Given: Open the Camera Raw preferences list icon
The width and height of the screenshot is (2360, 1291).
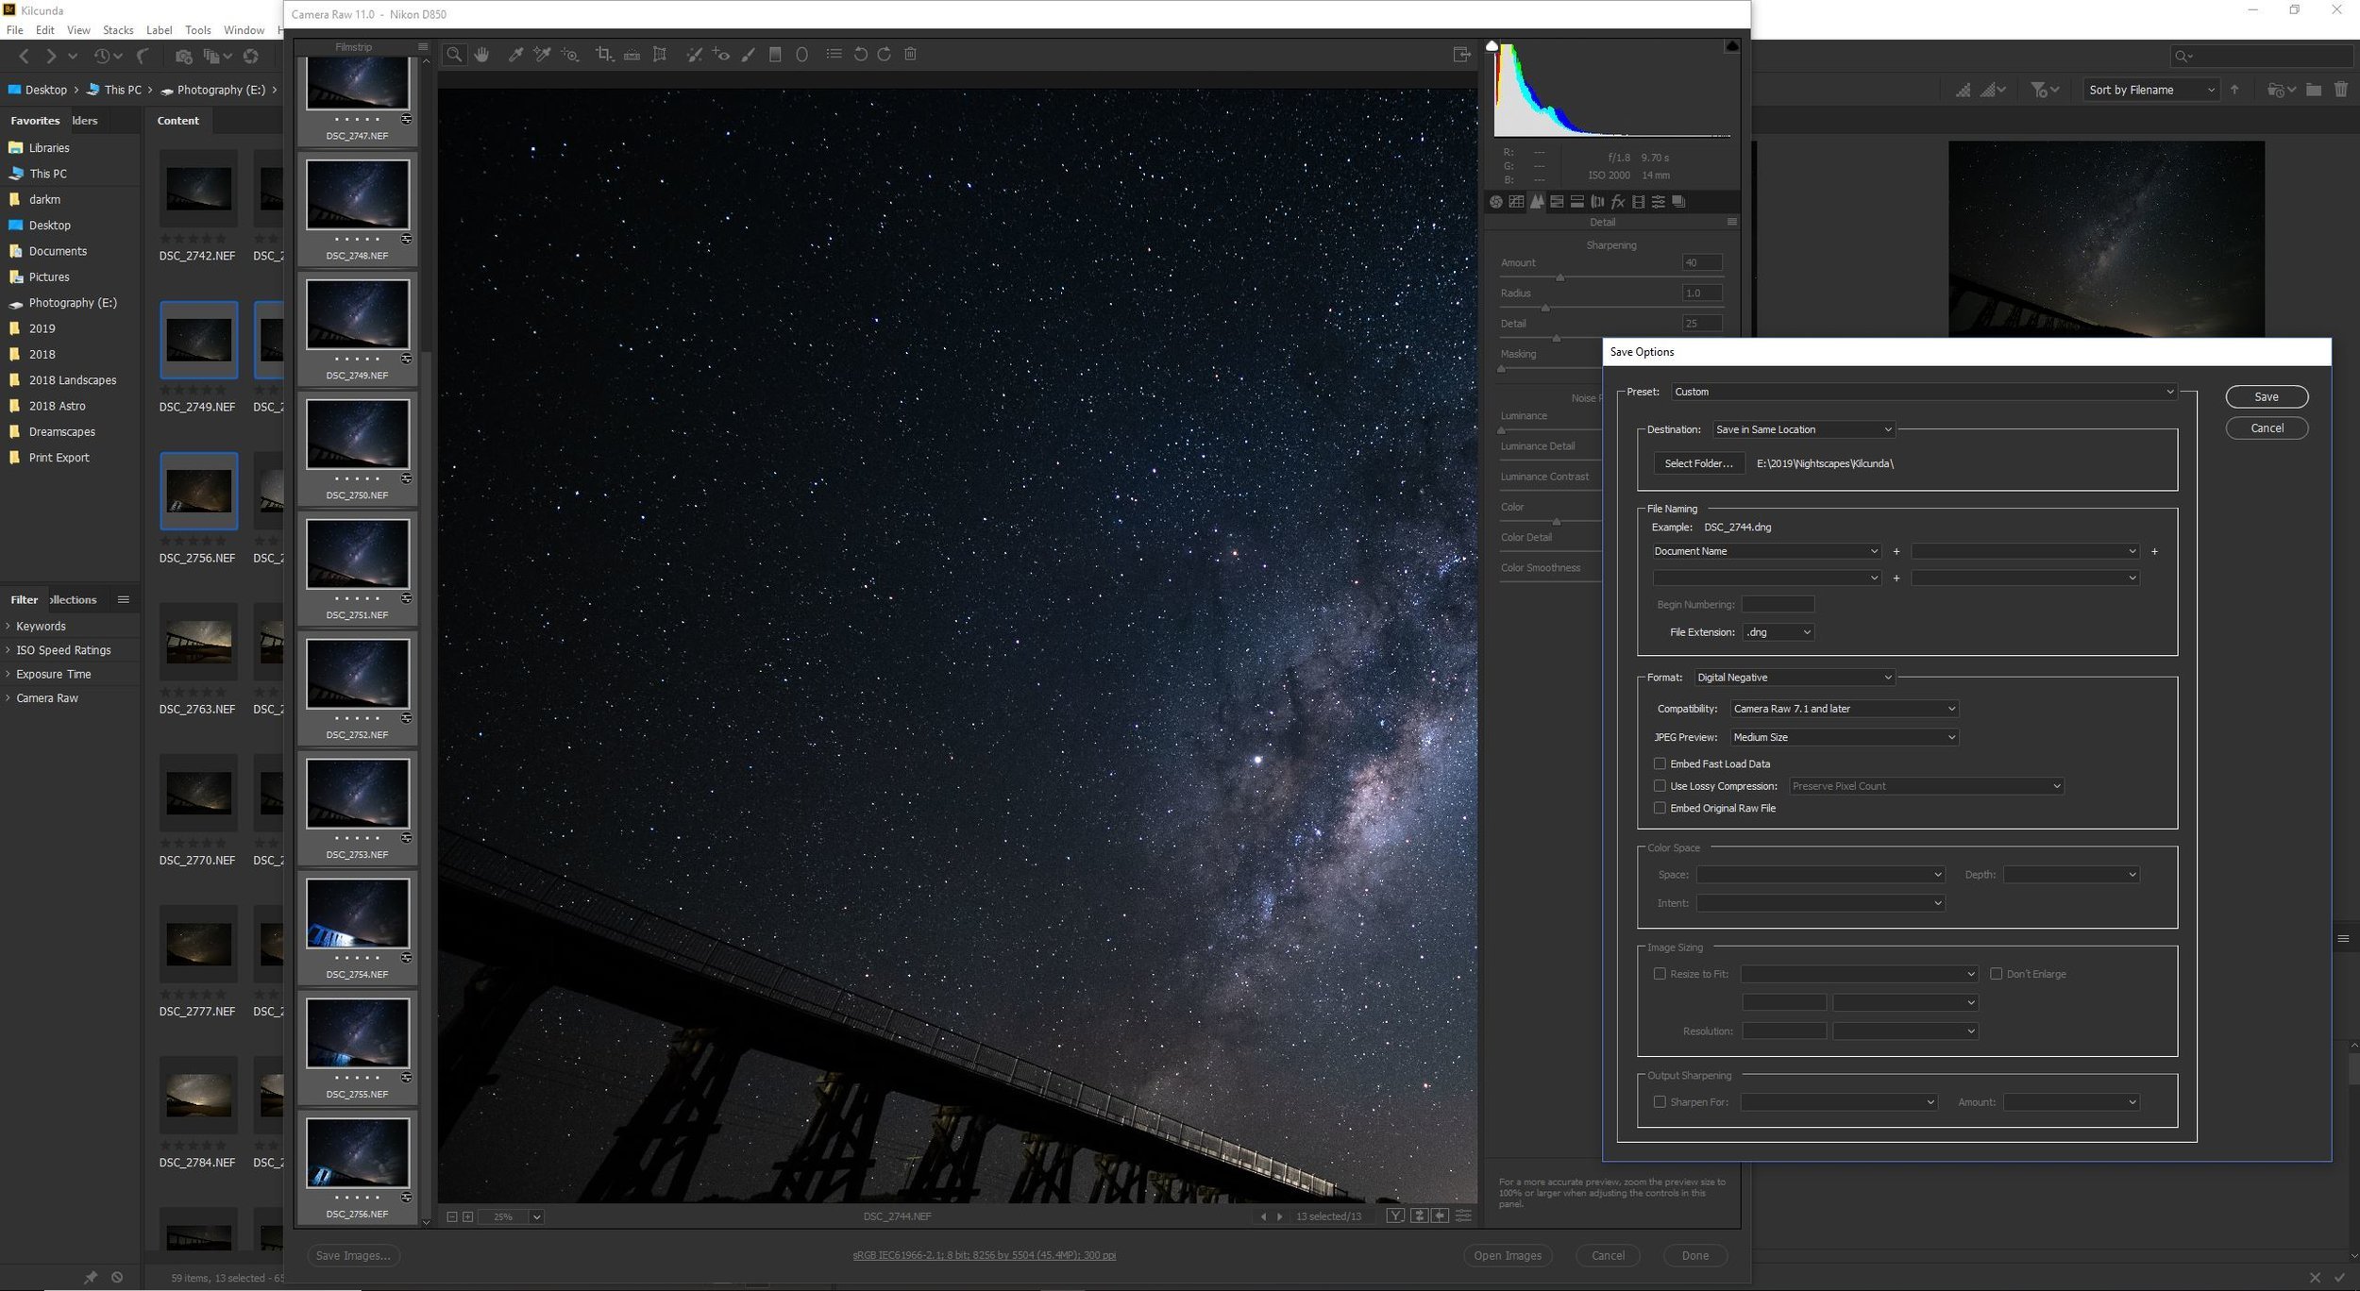Looking at the screenshot, I should 834,54.
